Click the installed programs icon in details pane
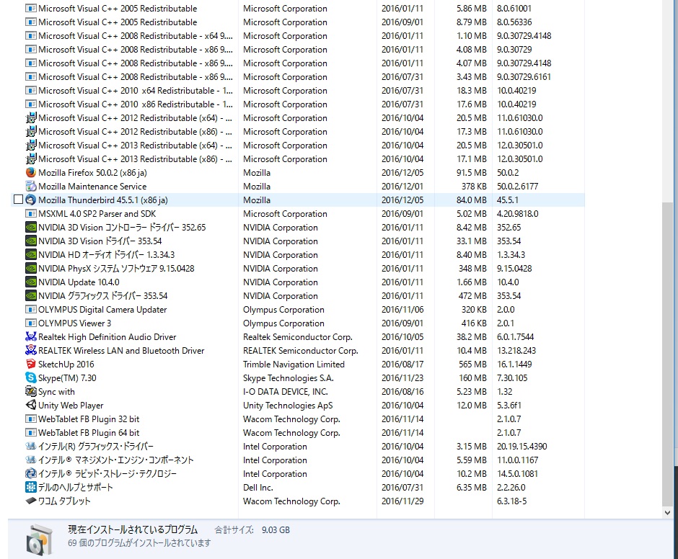 pyautogui.click(x=40, y=540)
